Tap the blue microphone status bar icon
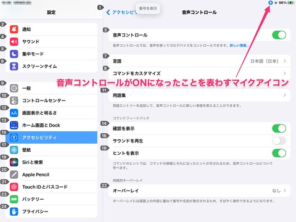296x222 pixels. [271, 2]
